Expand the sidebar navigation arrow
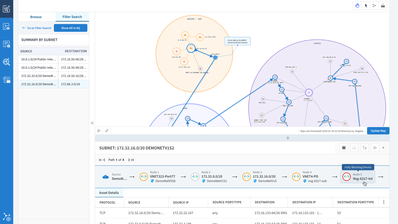 click(x=7, y=9)
